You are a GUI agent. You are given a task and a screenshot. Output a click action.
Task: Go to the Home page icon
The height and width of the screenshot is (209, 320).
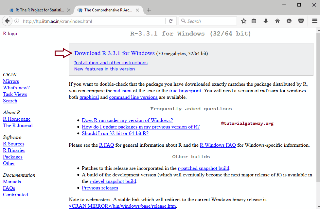click(x=277, y=21)
